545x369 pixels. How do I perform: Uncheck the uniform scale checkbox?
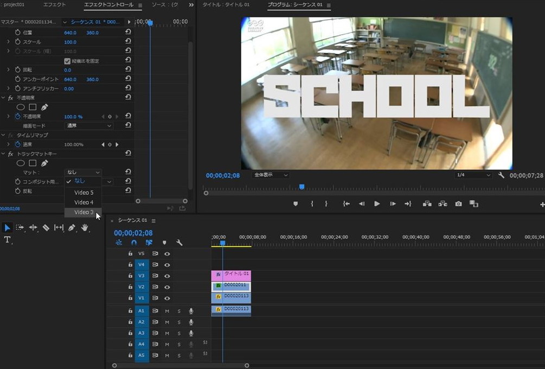(67, 61)
